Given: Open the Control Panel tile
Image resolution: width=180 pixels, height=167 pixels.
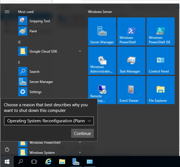Looking at the screenshot, I should point(160,61).
